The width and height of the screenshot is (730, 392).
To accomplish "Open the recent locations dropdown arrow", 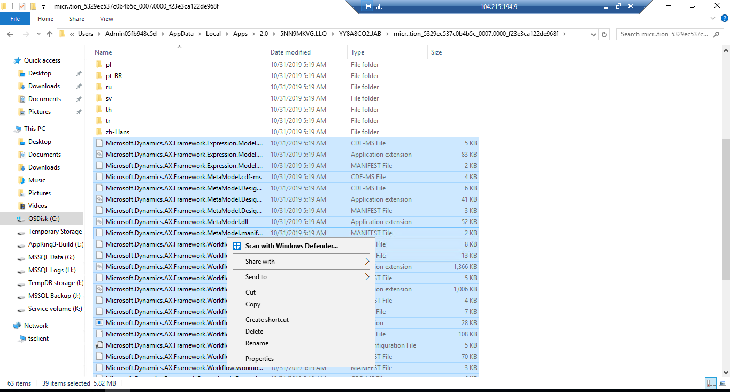I will (39, 34).
